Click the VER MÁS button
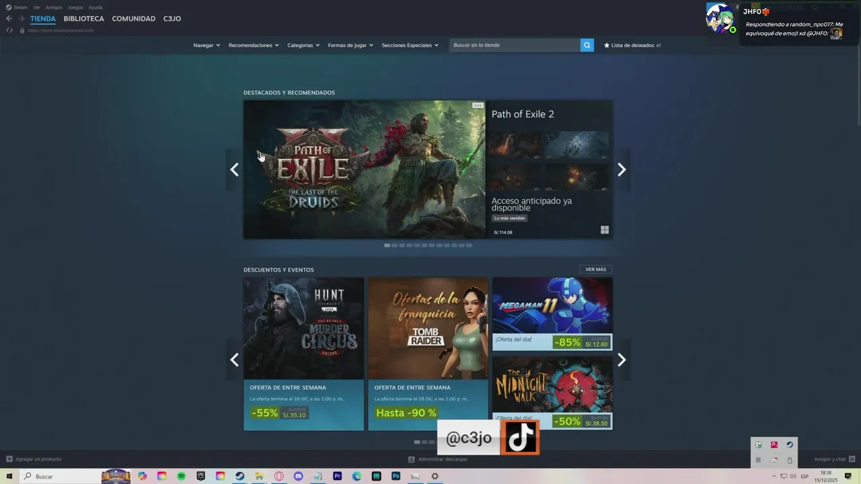 point(596,270)
